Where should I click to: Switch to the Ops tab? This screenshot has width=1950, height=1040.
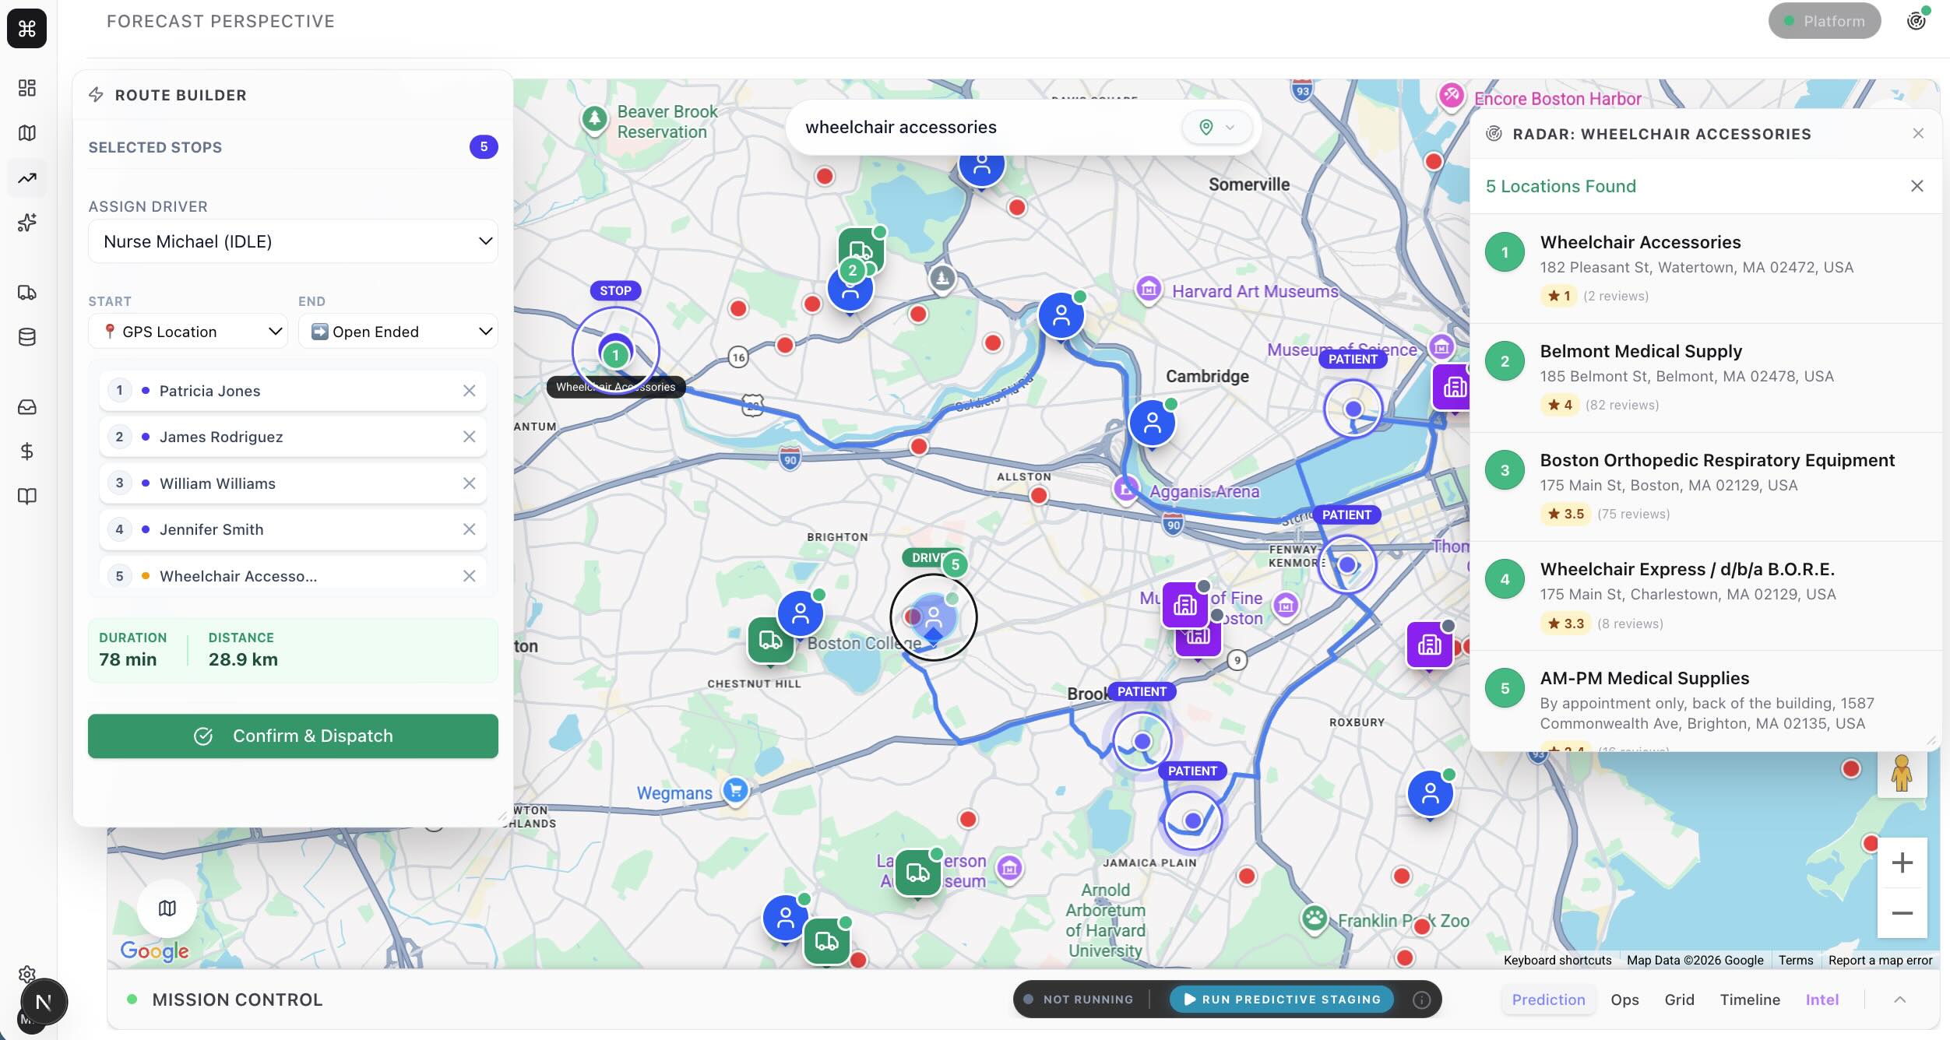(x=1624, y=1000)
